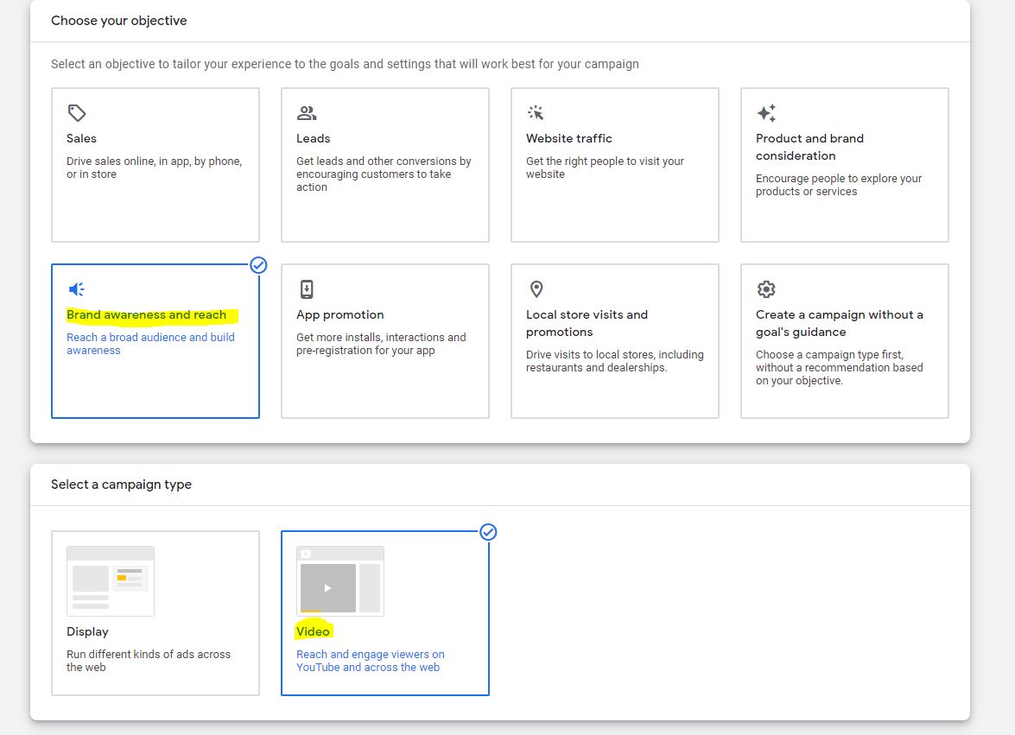Click the App promotion phone download icon
1015x735 pixels.
pos(307,289)
